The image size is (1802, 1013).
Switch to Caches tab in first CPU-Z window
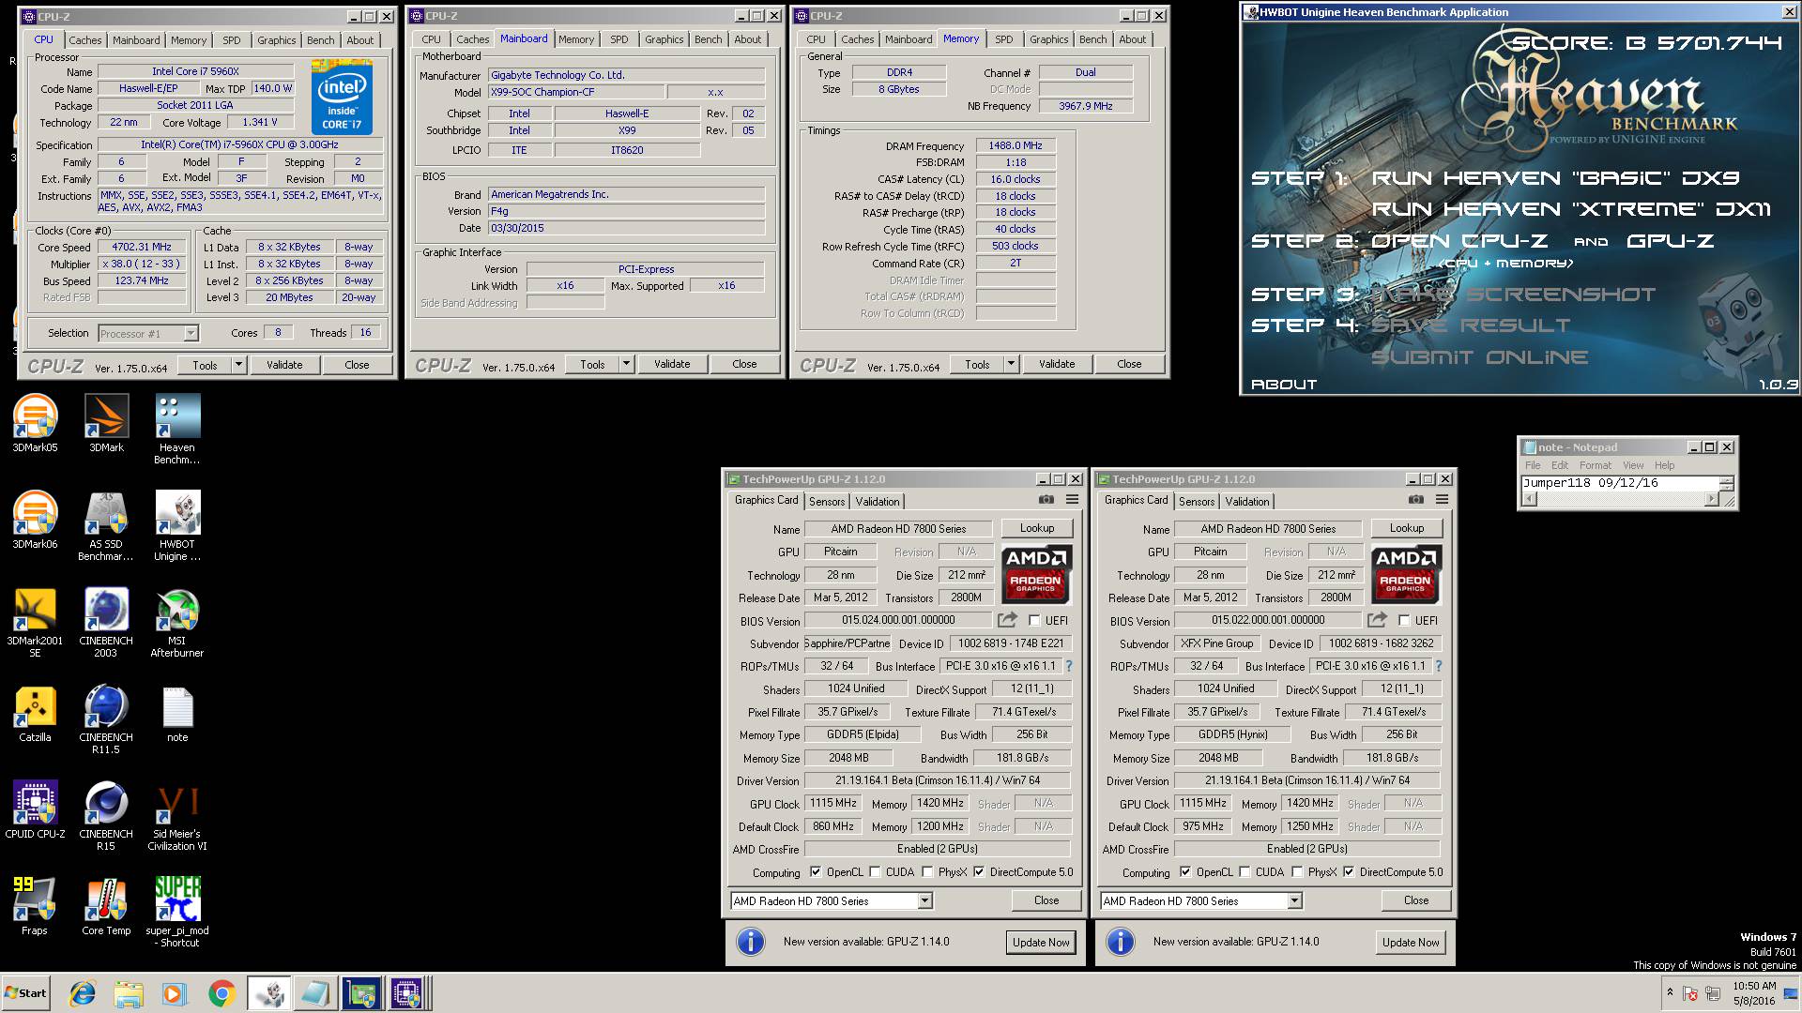(x=84, y=40)
